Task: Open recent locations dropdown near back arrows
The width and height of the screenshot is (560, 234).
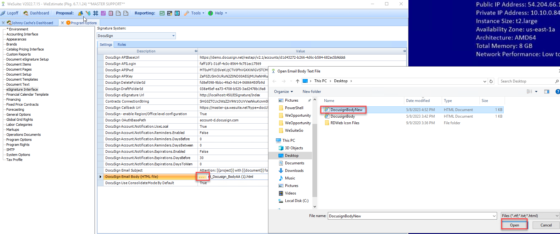Action: pos(291,81)
